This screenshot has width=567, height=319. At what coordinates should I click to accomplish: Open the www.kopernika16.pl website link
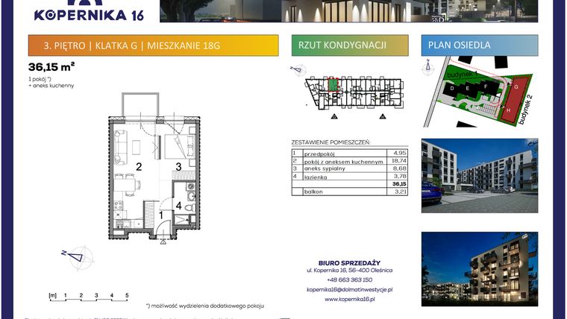click(349, 299)
